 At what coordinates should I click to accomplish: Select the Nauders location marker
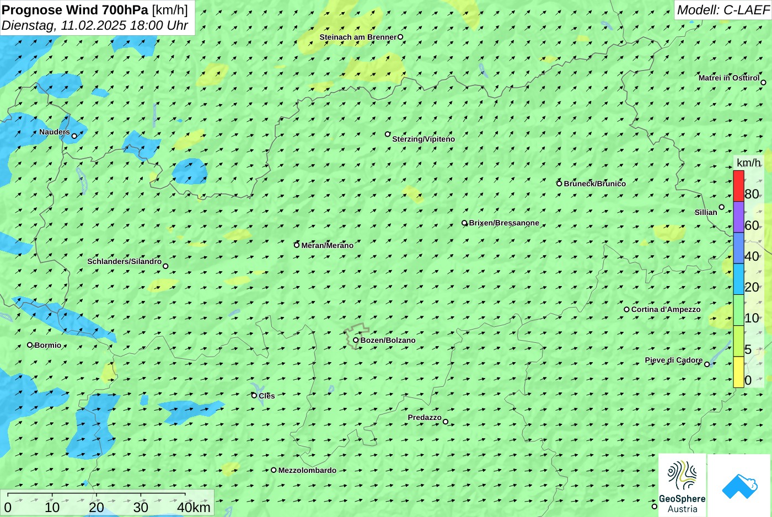tap(74, 136)
